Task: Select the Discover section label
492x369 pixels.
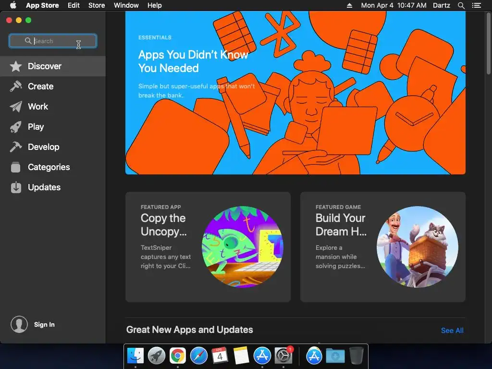Action: coord(45,66)
